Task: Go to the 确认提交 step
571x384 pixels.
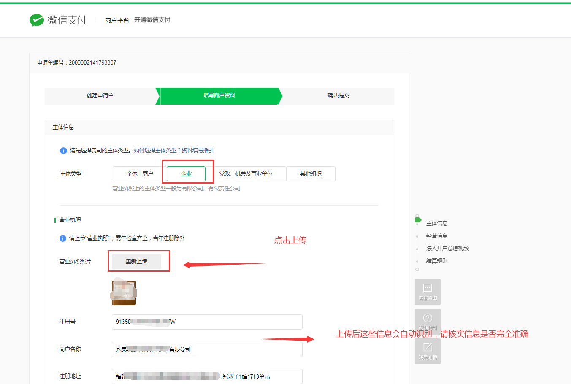Action: click(338, 96)
